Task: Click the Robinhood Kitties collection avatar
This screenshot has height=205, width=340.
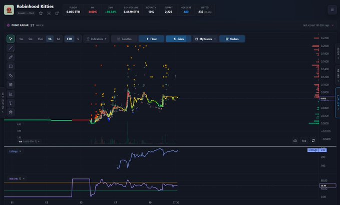Action: (9, 10)
